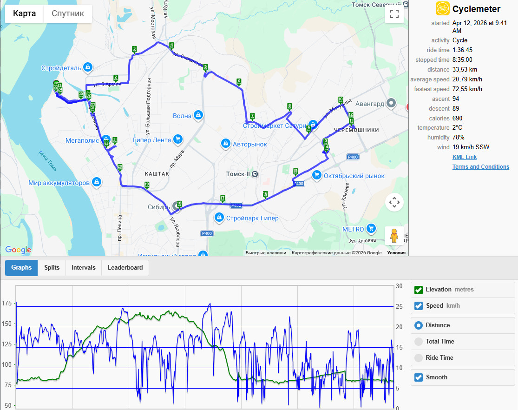Click the wind value 19 km/h SSW
Image resolution: width=518 pixels, height=410 pixels.
471,147
